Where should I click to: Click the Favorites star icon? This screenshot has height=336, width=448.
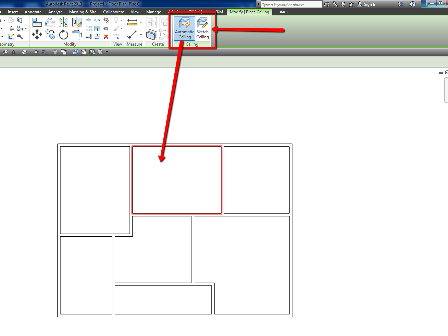tap(351, 4)
